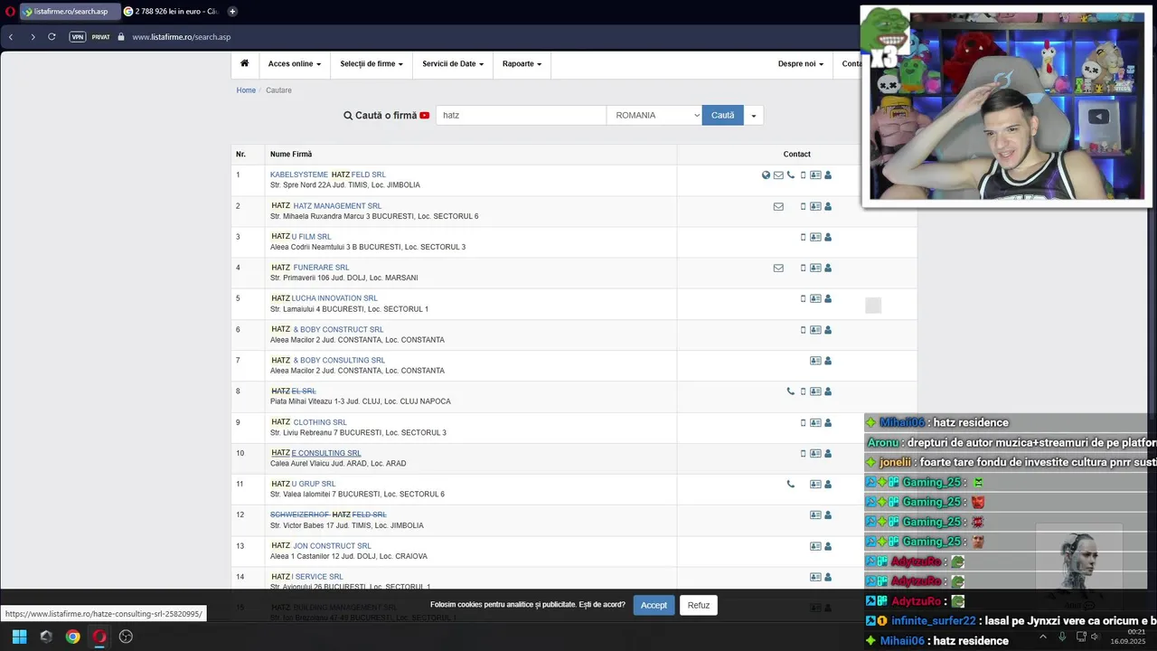Click email icon for HATZ FUNERARE SRL
The height and width of the screenshot is (651, 1157).
click(778, 268)
